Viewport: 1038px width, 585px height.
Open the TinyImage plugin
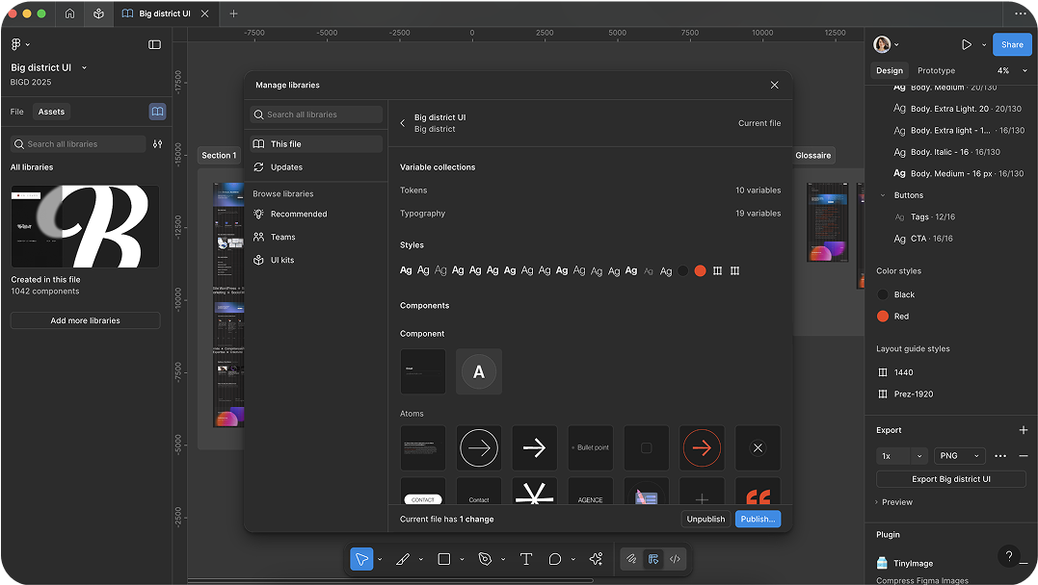click(x=913, y=563)
